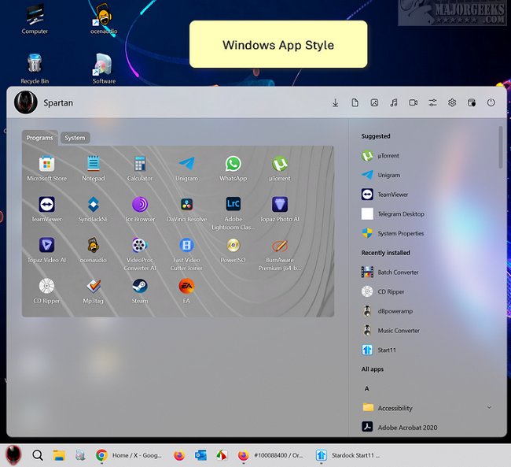Screen dimensions: 511x467
Task: Open Videos shortcut icon in header
Action: coord(414,103)
